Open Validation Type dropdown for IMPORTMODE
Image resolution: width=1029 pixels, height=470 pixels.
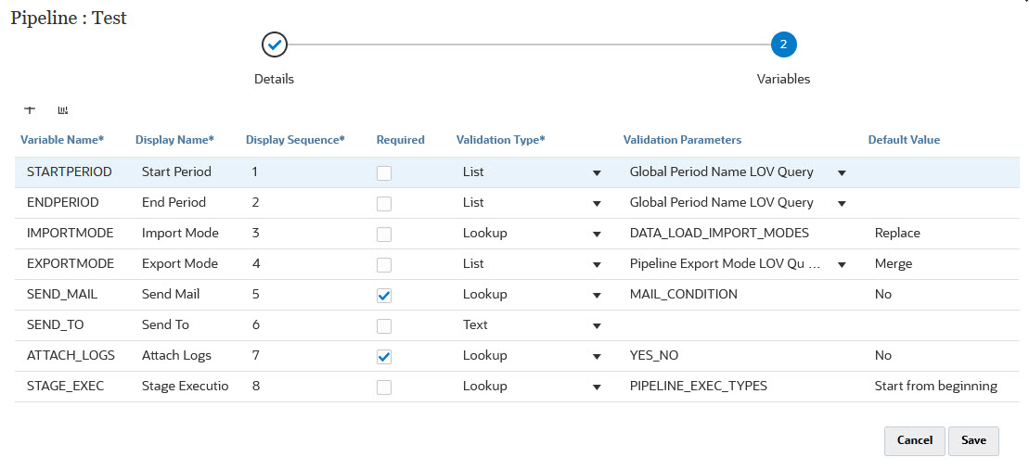click(597, 234)
